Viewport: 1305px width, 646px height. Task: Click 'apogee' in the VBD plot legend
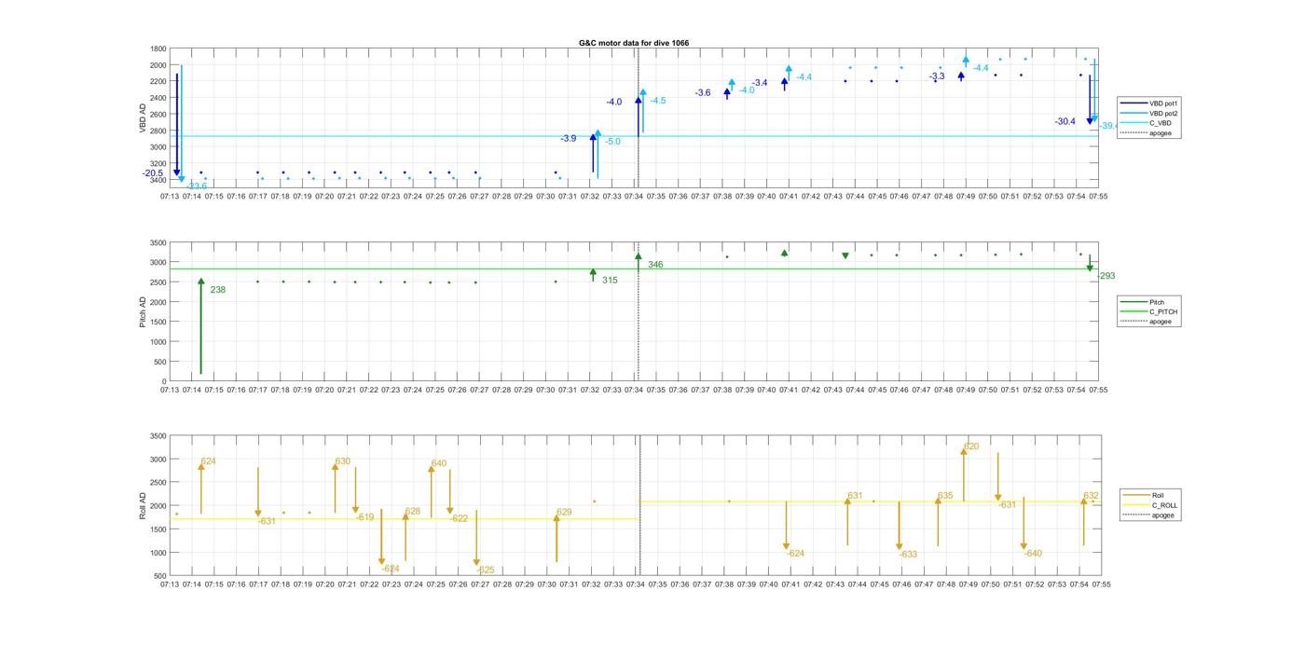tap(1147, 133)
